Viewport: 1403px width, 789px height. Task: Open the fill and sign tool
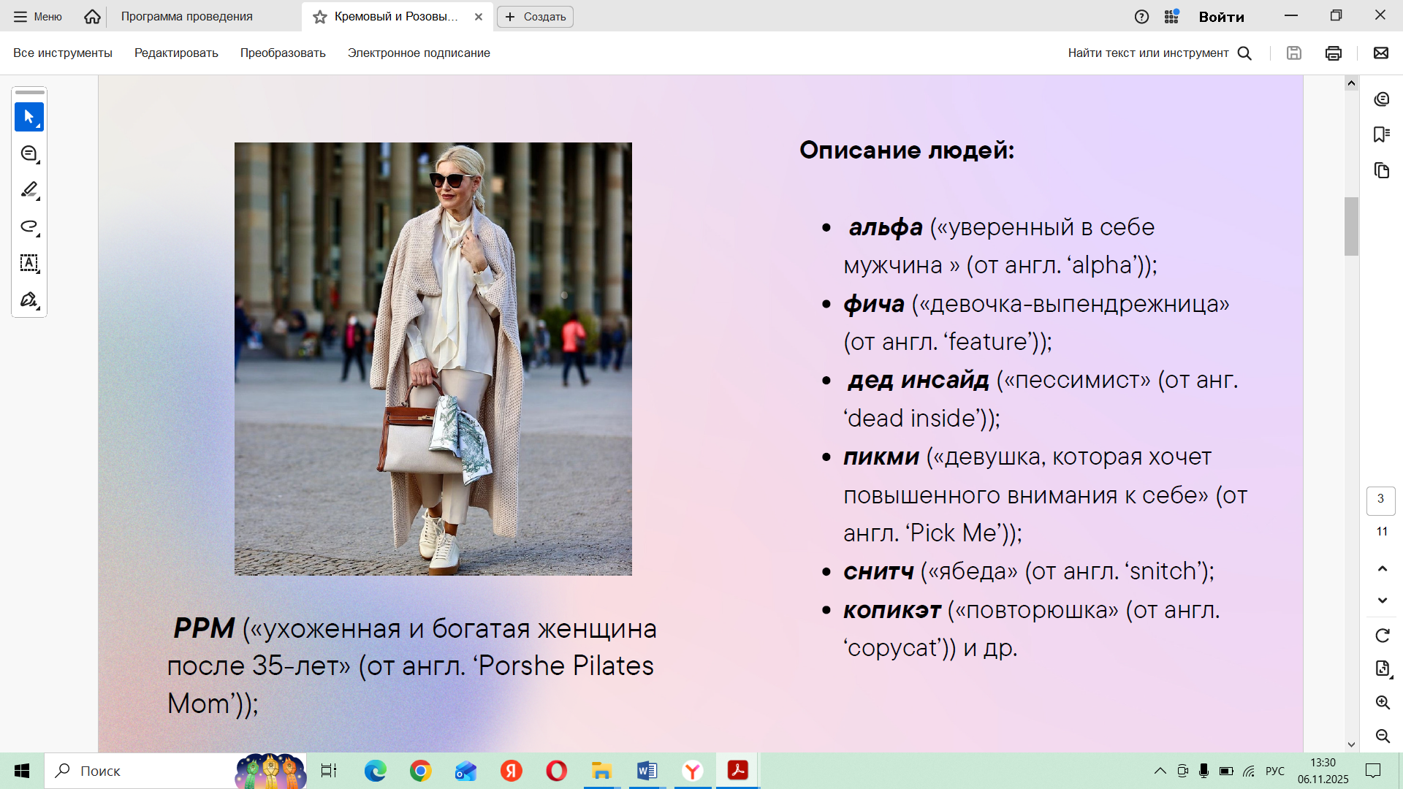point(29,300)
